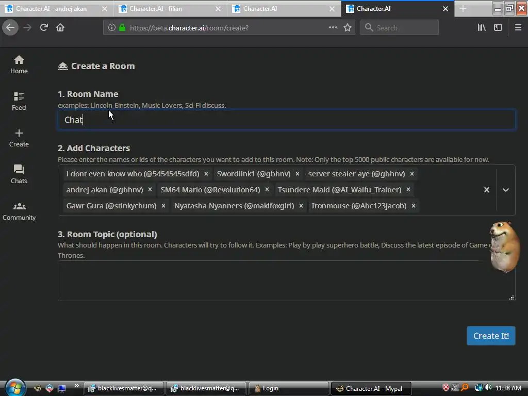
Task: Open the Home sidebar item
Action: [x=19, y=64]
